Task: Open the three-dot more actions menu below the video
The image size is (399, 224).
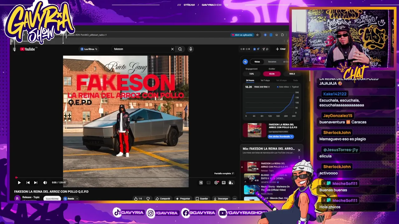Action: tap(234, 198)
